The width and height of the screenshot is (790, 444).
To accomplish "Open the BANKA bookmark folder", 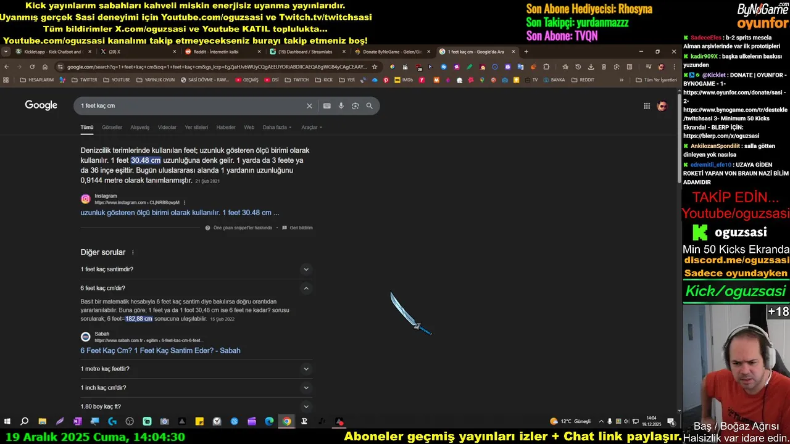I will (554, 80).
